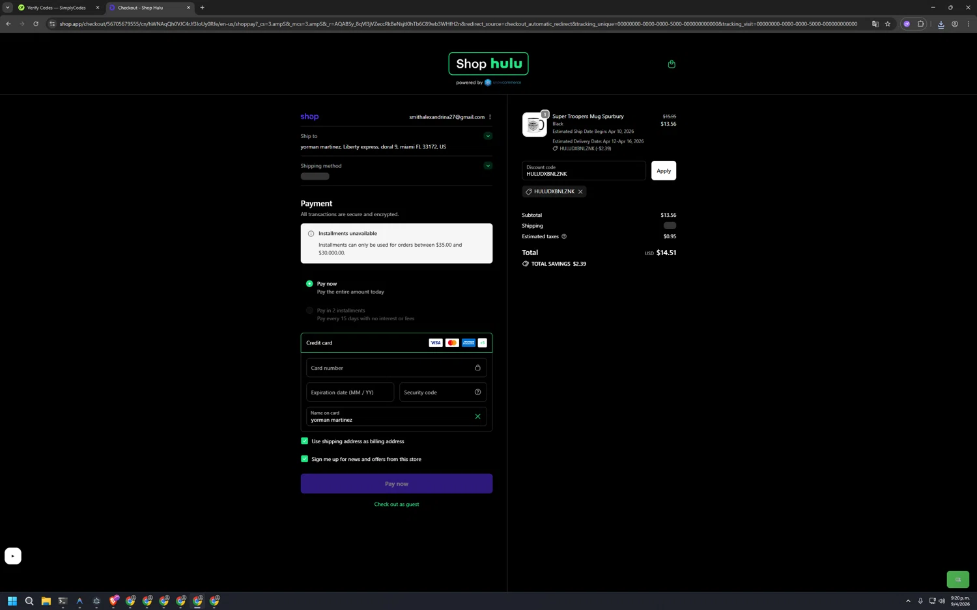This screenshot has height=610, width=977.
Task: Click the Mastercard logo
Action: tap(452, 343)
